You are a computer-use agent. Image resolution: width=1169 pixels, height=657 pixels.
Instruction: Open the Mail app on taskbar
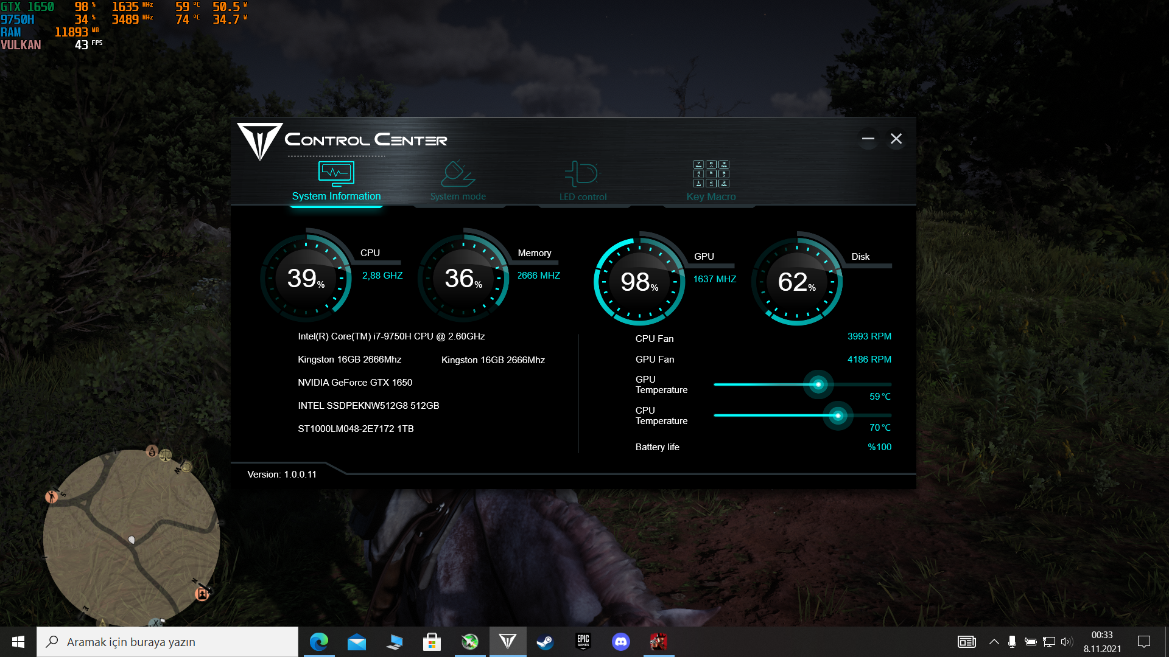(357, 642)
